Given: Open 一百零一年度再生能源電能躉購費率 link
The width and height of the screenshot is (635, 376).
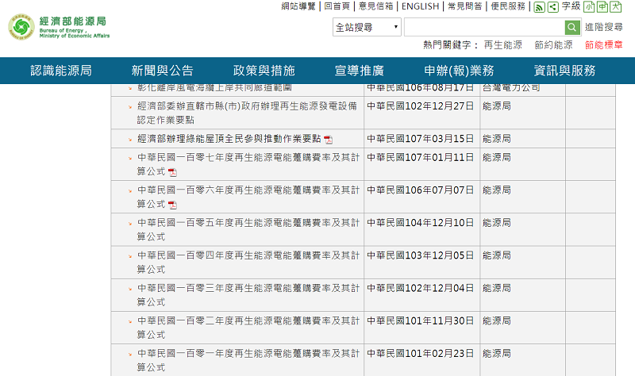Looking at the screenshot, I should (x=248, y=360).
